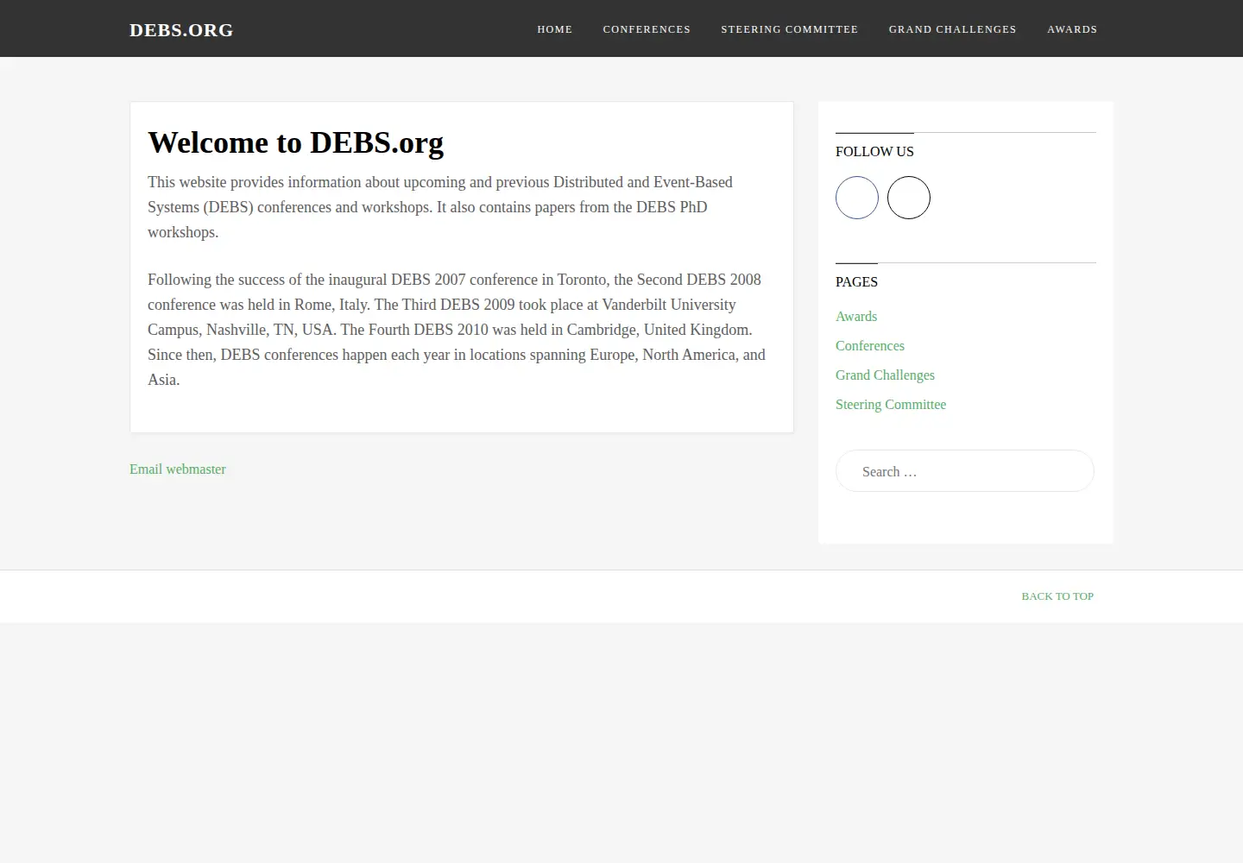Click the Email webmaster link
This screenshot has width=1243, height=863.
coord(178,469)
